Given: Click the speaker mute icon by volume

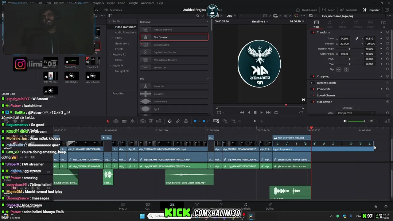Looking at the screenshot, I should [345, 121].
